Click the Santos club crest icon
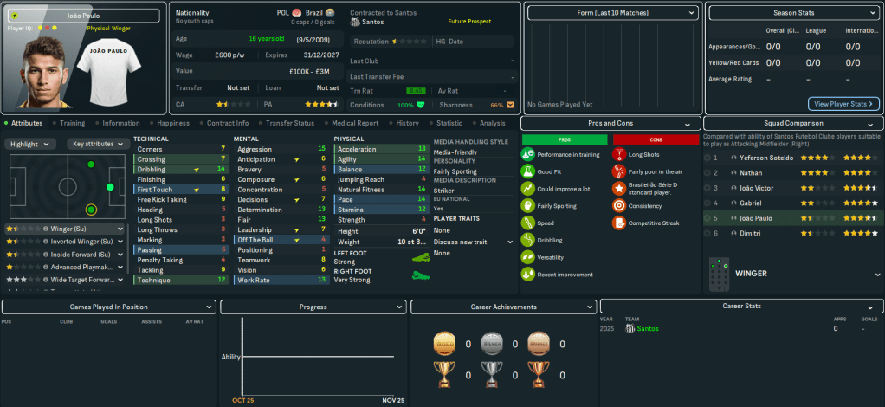Screen dimensions: 885x407 click(x=356, y=22)
